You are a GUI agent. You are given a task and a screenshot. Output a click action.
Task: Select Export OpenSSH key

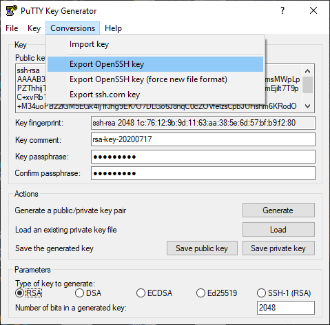[155, 64]
